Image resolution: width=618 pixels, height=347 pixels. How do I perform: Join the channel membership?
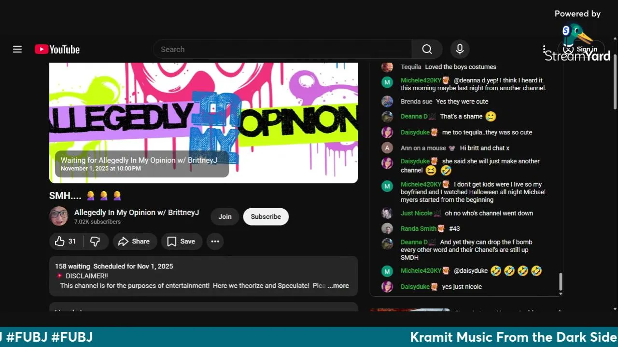pyautogui.click(x=225, y=216)
